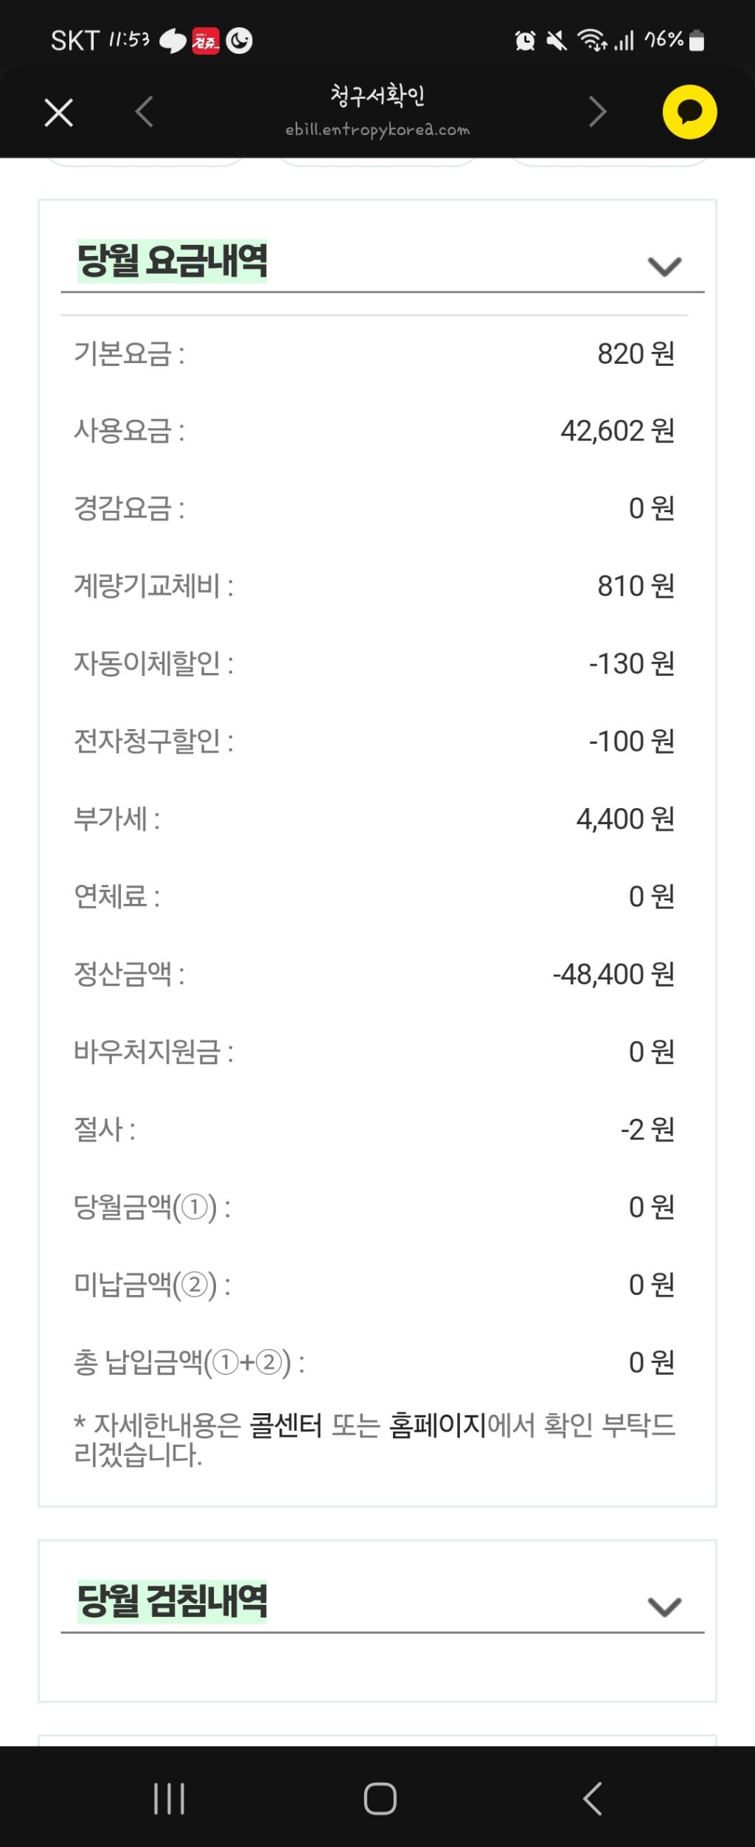The height and width of the screenshot is (1847, 755).
Task: Tap the battery indicator in status bar
Action: [697, 41]
